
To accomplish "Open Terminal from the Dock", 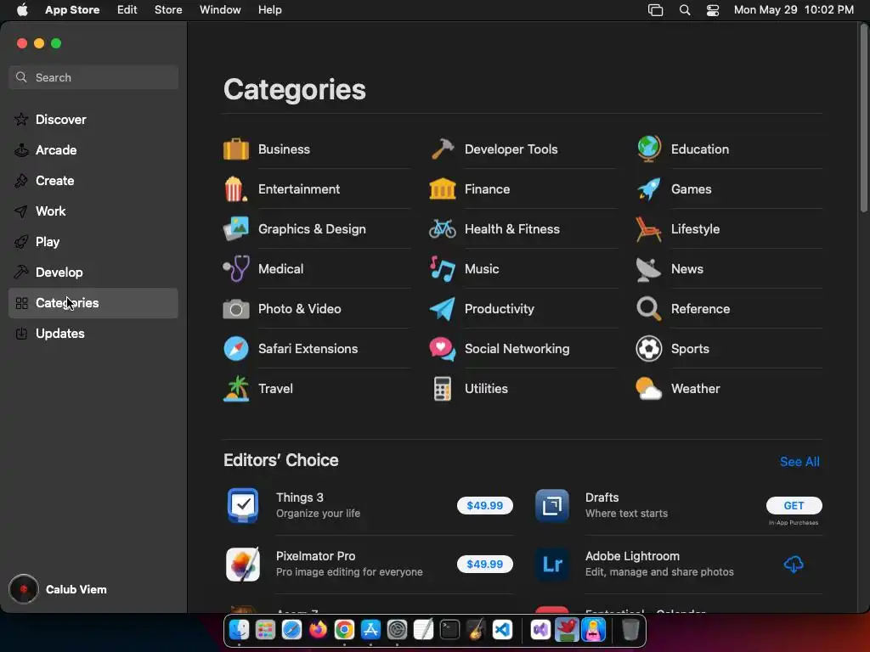I will (x=449, y=630).
